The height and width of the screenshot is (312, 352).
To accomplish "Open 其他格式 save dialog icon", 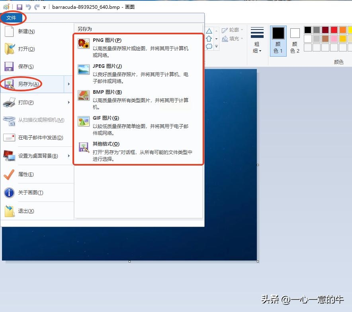I will click(84, 147).
